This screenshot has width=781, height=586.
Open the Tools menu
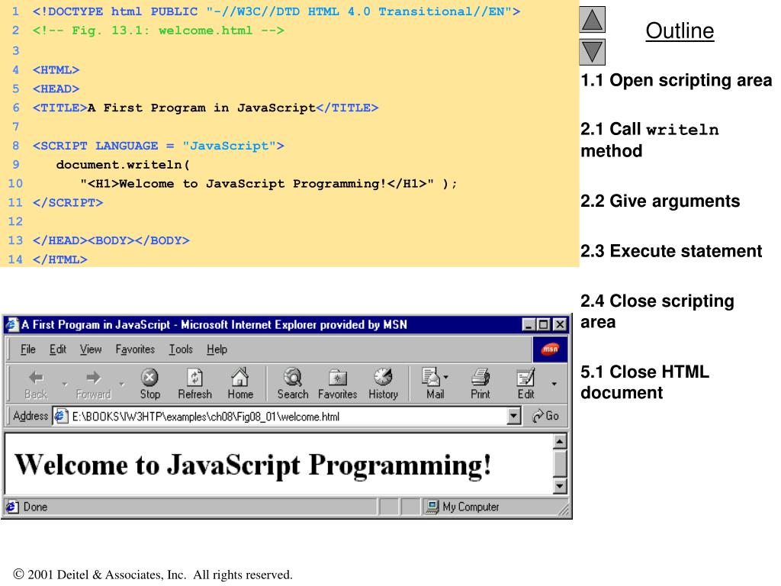[181, 349]
